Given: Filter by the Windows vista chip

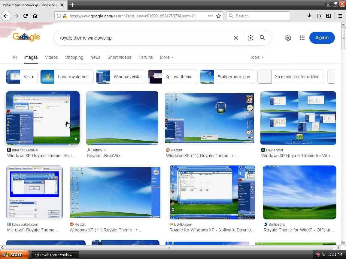Looking at the screenshot, I should point(120,77).
